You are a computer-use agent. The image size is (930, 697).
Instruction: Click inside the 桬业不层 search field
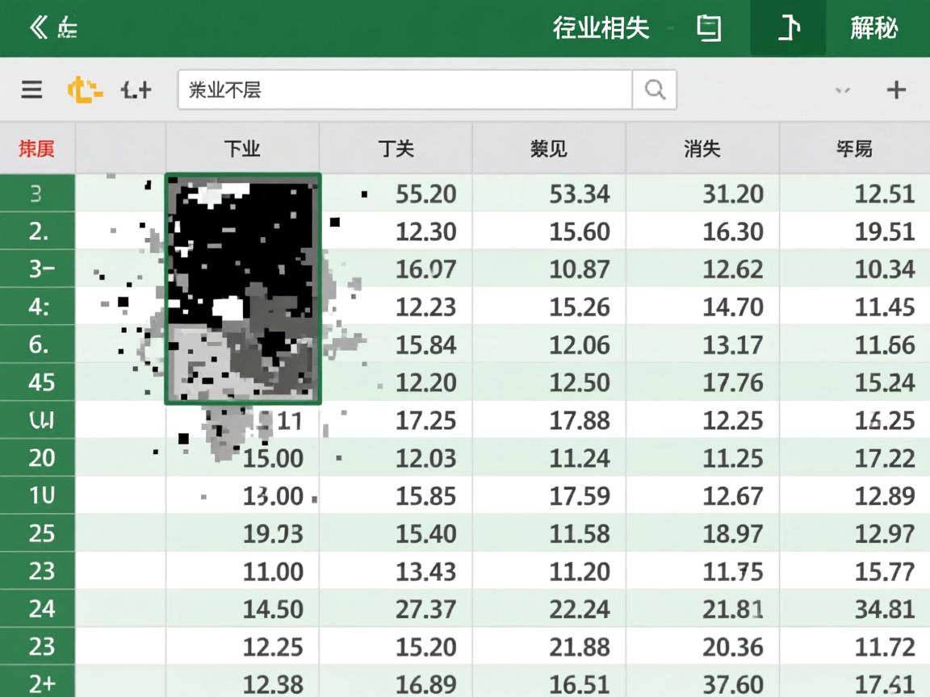tap(404, 90)
